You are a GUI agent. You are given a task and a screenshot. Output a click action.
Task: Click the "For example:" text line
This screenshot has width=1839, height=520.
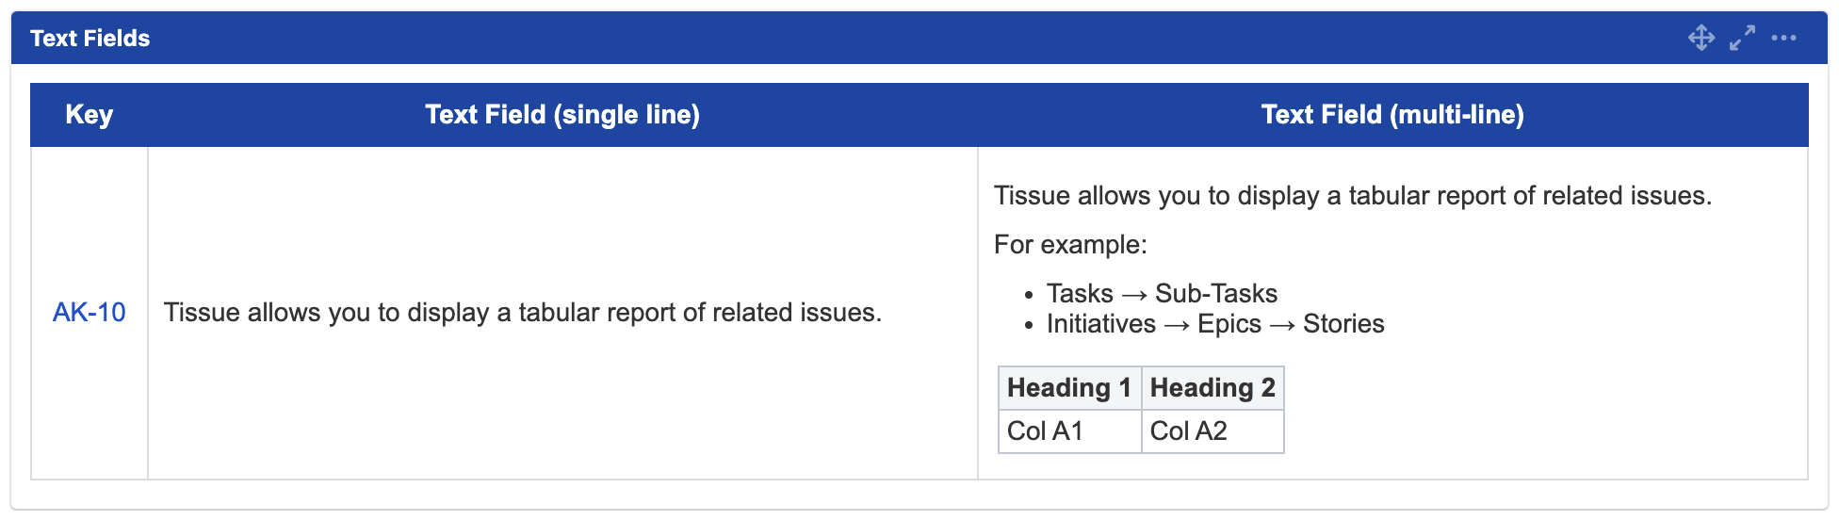coord(1070,245)
